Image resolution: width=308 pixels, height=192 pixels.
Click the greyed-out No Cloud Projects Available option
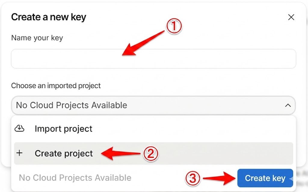click(x=75, y=178)
